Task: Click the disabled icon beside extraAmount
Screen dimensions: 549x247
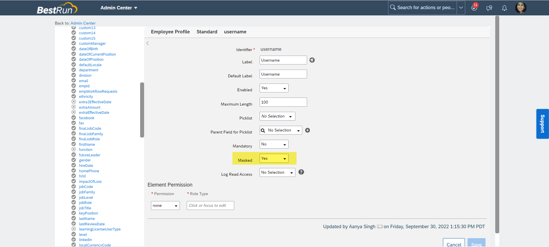Action: pyautogui.click(x=73, y=107)
